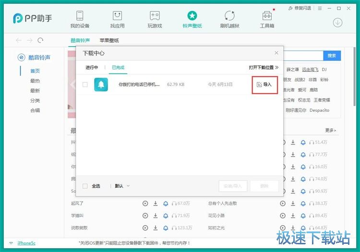This screenshot has height=252, width=360.
Task: Click the PP助手 logo
Action: (x=33, y=18)
